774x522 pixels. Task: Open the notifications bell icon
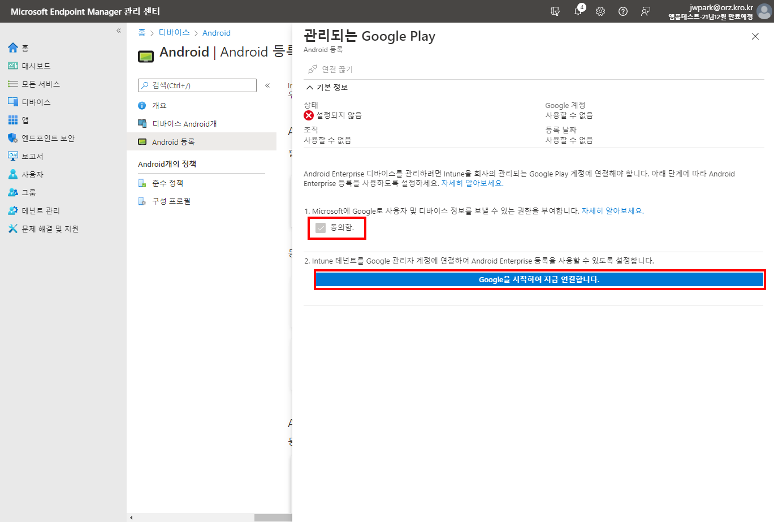point(578,11)
